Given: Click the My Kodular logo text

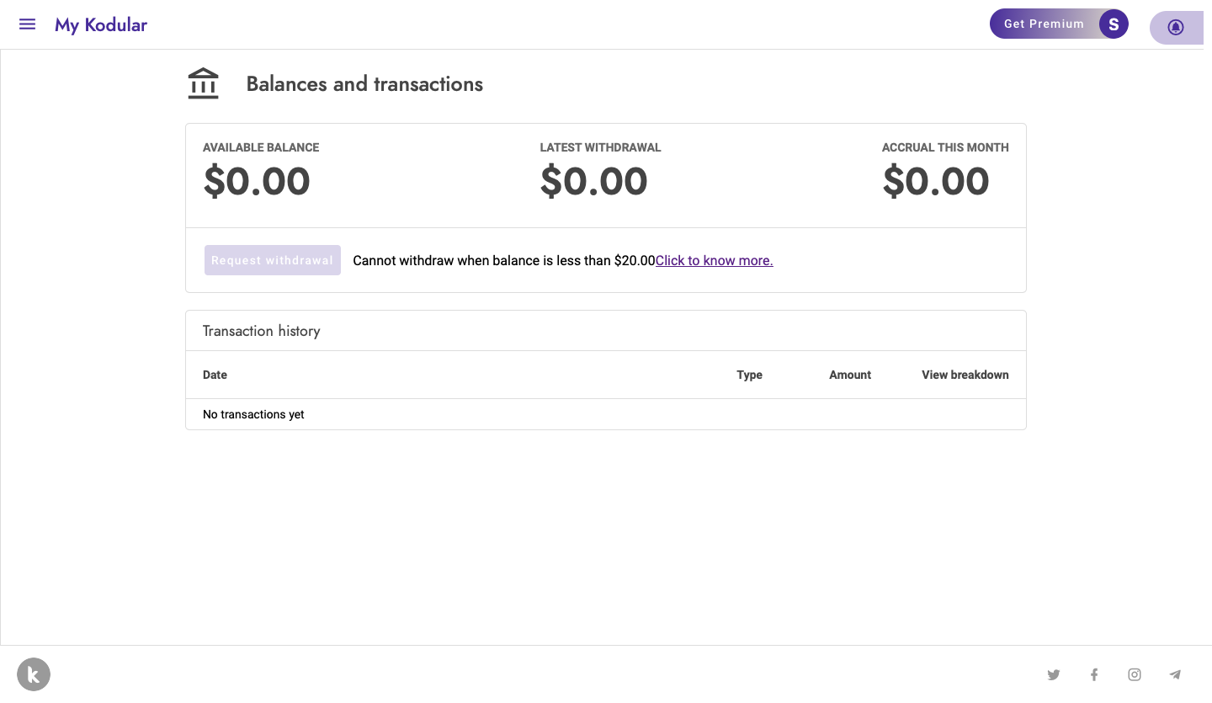Looking at the screenshot, I should pyautogui.click(x=101, y=24).
